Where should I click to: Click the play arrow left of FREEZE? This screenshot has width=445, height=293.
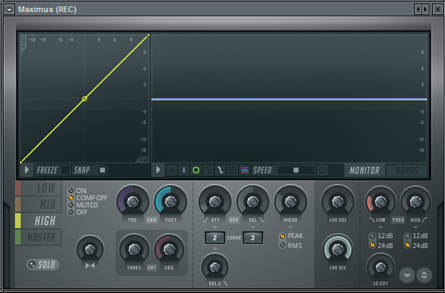point(27,170)
